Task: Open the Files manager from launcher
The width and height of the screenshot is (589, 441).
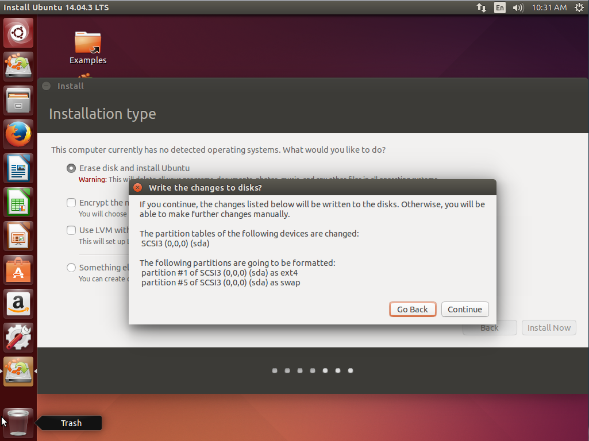Action: tap(18, 100)
